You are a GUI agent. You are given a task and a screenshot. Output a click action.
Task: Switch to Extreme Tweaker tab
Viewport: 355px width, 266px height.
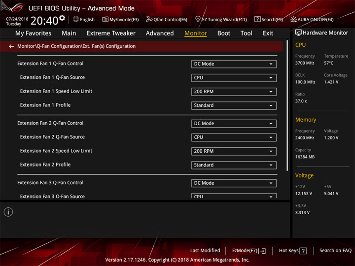coord(111,33)
